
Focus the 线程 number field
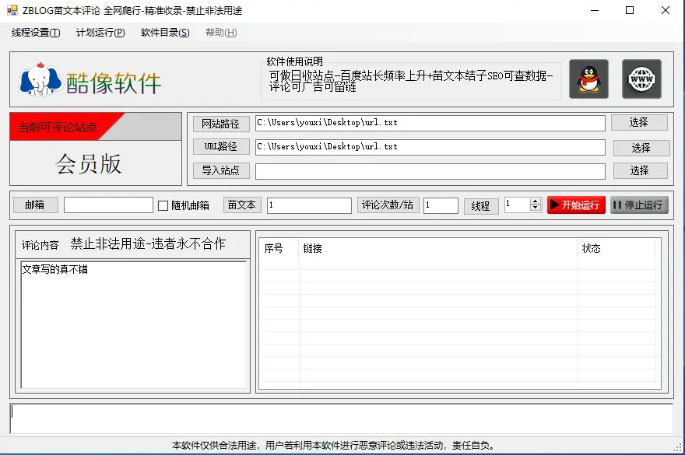point(517,205)
